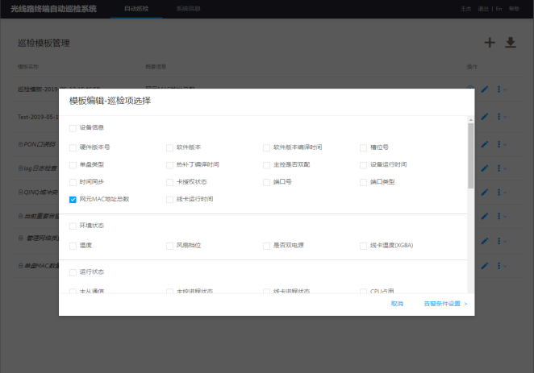Click edit pencil for log日志 row

tap(485, 168)
